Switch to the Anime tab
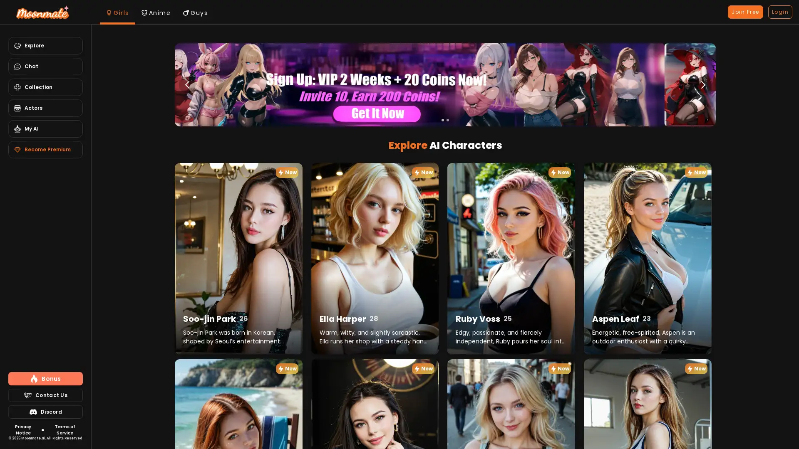Image resolution: width=799 pixels, height=449 pixels. coord(156,13)
